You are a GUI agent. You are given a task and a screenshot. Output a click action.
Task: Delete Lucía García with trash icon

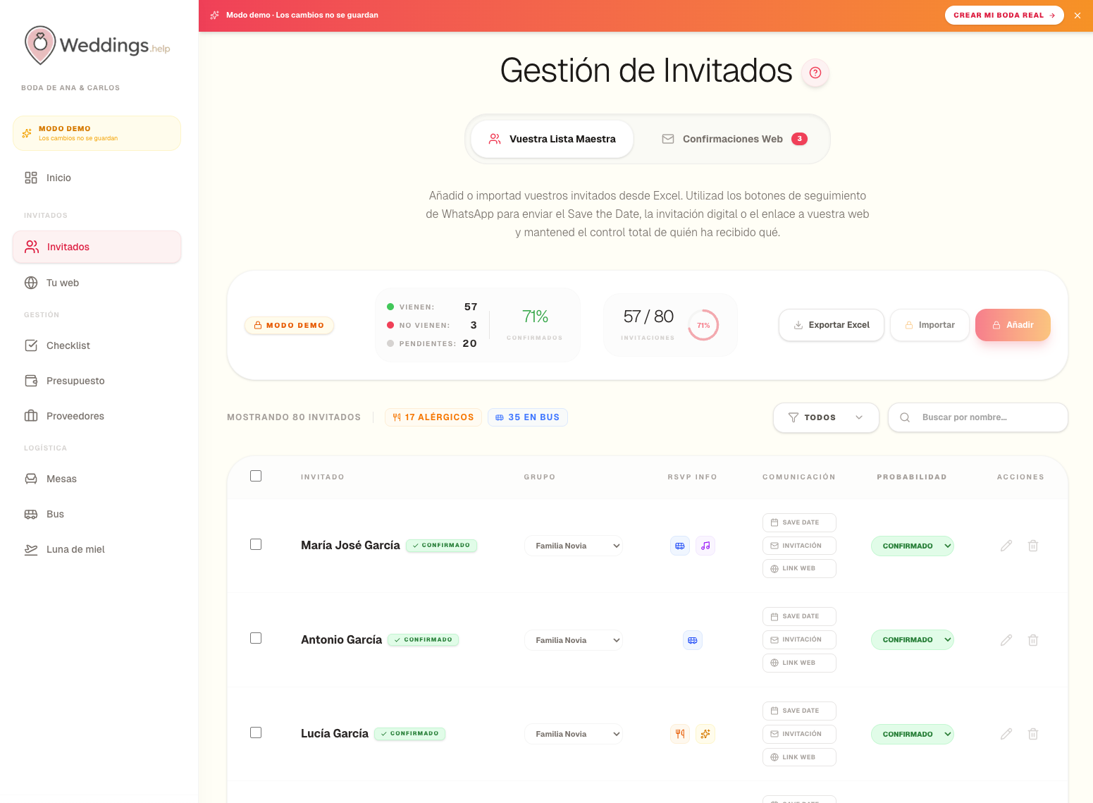tap(1033, 734)
